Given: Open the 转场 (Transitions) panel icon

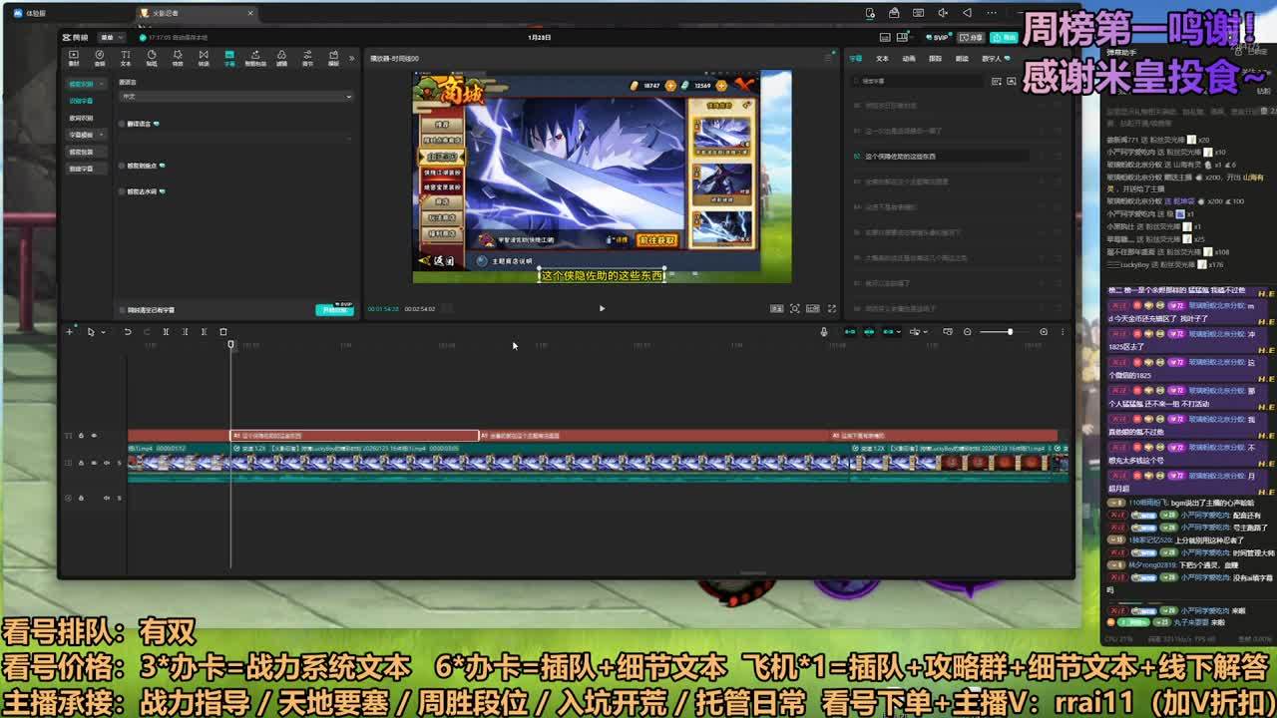Looking at the screenshot, I should click(204, 57).
